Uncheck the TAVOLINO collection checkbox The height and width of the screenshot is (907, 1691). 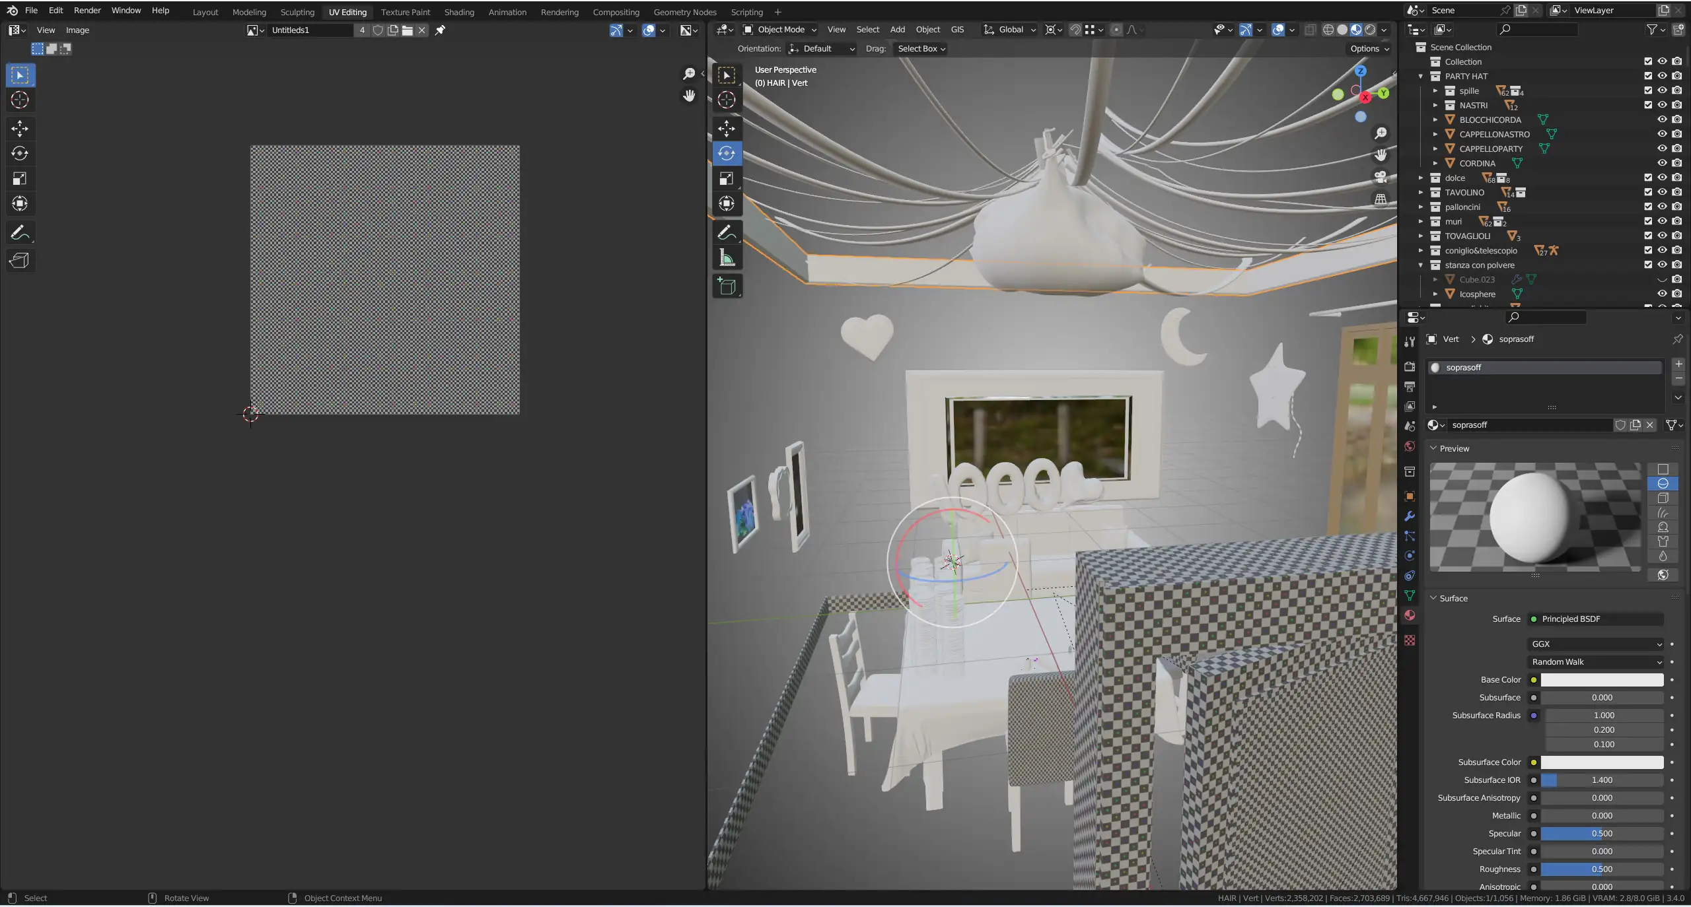pyautogui.click(x=1648, y=192)
